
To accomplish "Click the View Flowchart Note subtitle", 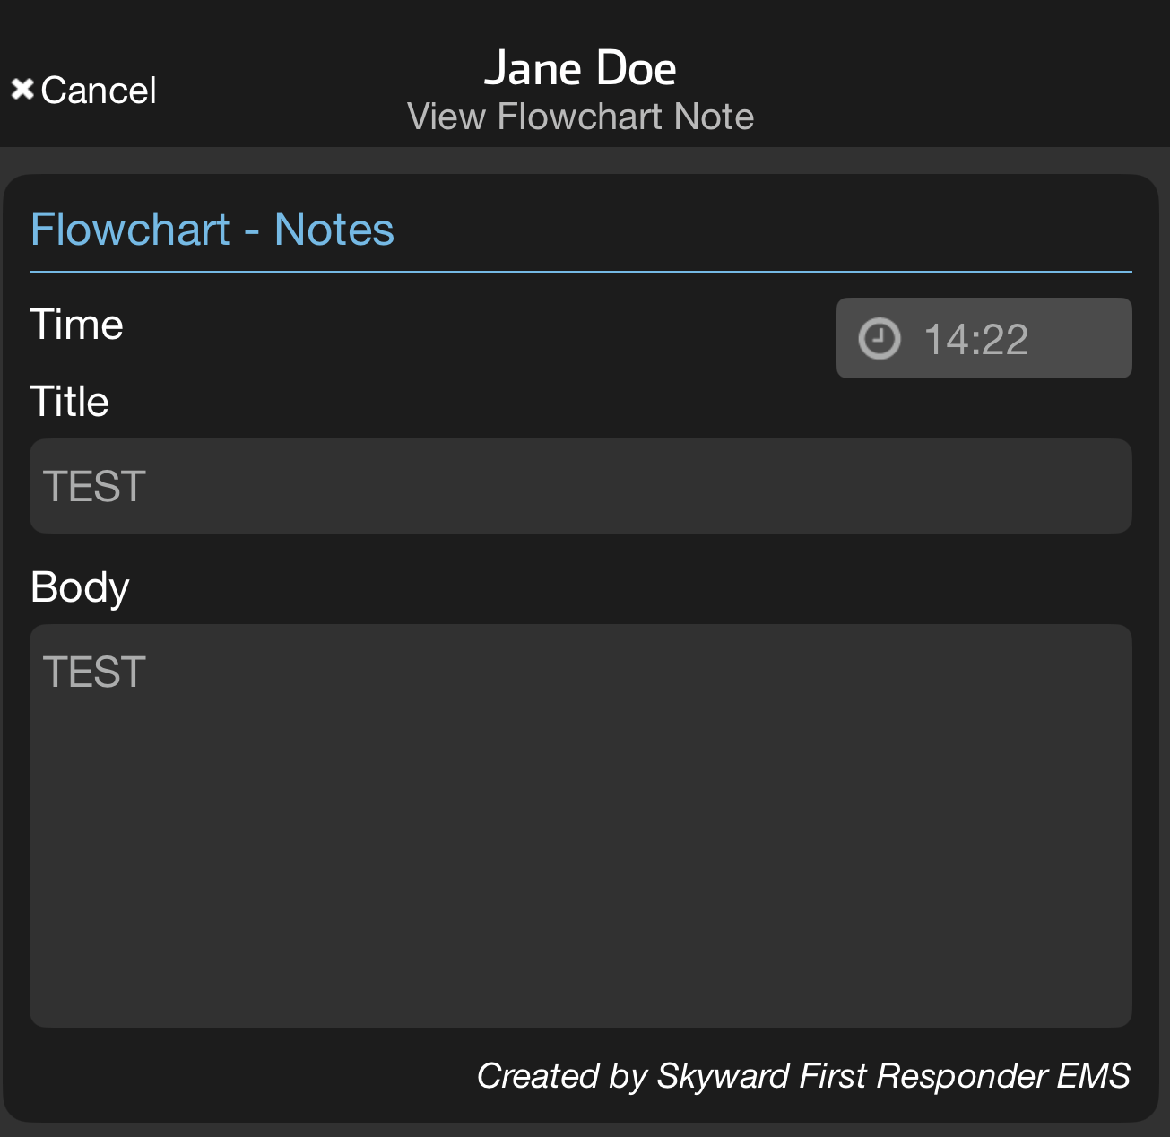I will [x=580, y=117].
